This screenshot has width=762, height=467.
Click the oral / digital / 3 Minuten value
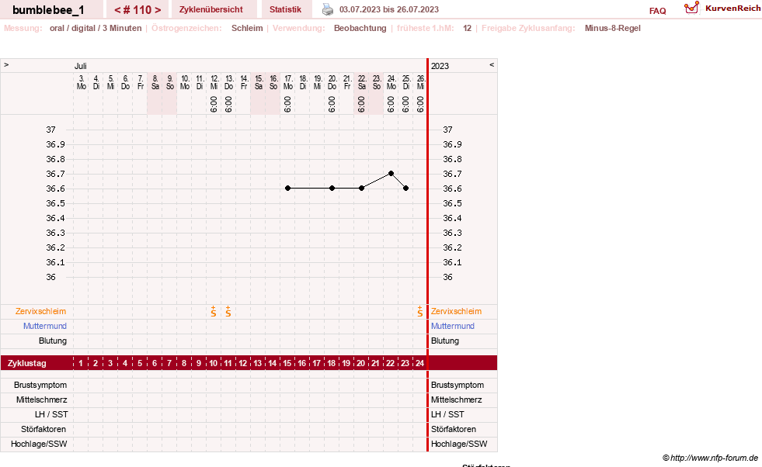point(96,28)
